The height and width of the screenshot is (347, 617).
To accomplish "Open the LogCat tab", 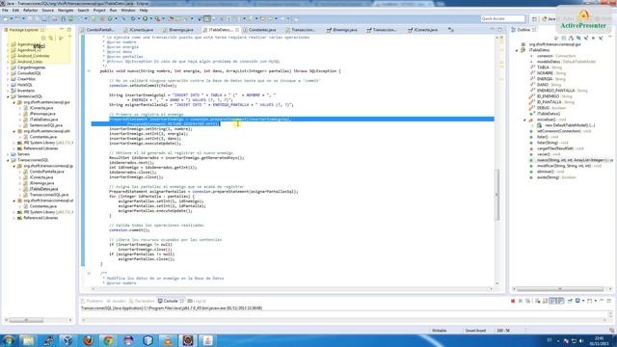I will pos(197,301).
